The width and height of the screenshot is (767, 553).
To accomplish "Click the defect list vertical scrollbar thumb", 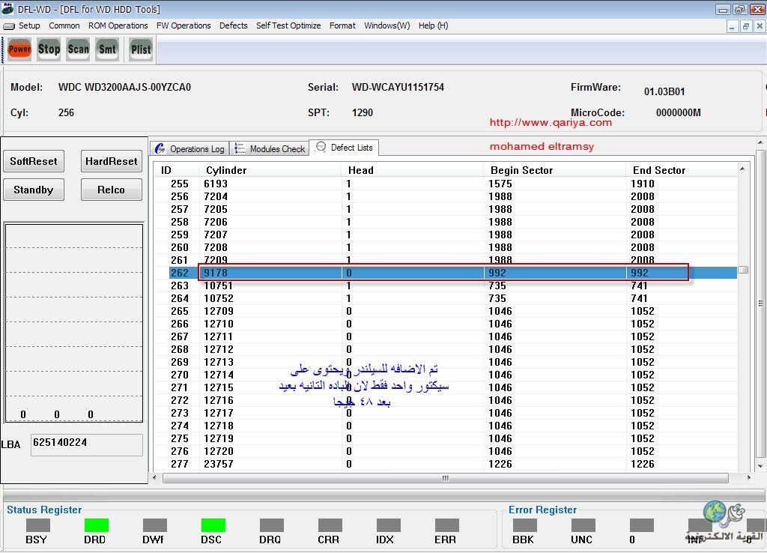I will point(743,270).
